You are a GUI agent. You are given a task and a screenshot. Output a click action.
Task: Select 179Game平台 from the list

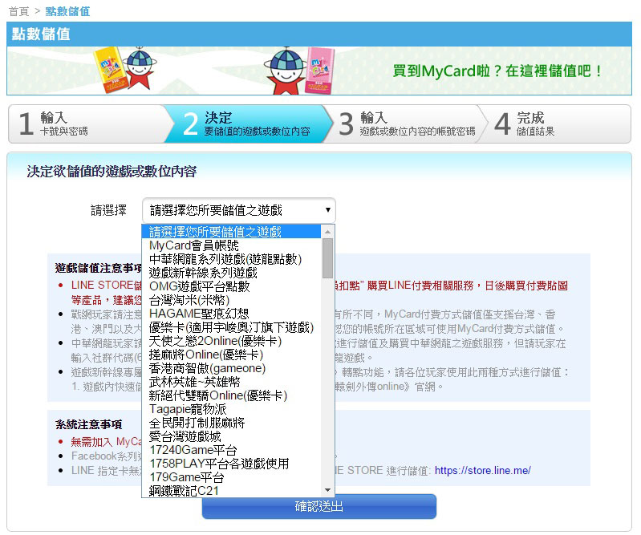point(231,477)
